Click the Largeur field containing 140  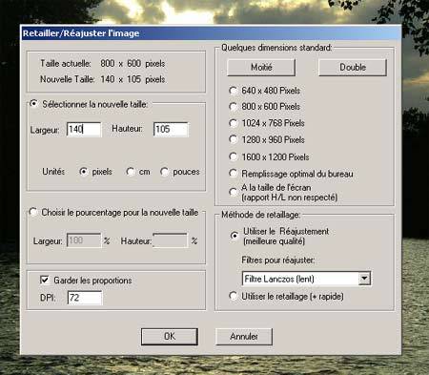coord(84,129)
